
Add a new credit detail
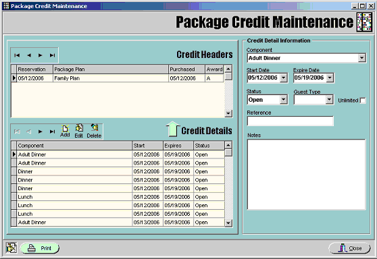[x=65, y=131]
